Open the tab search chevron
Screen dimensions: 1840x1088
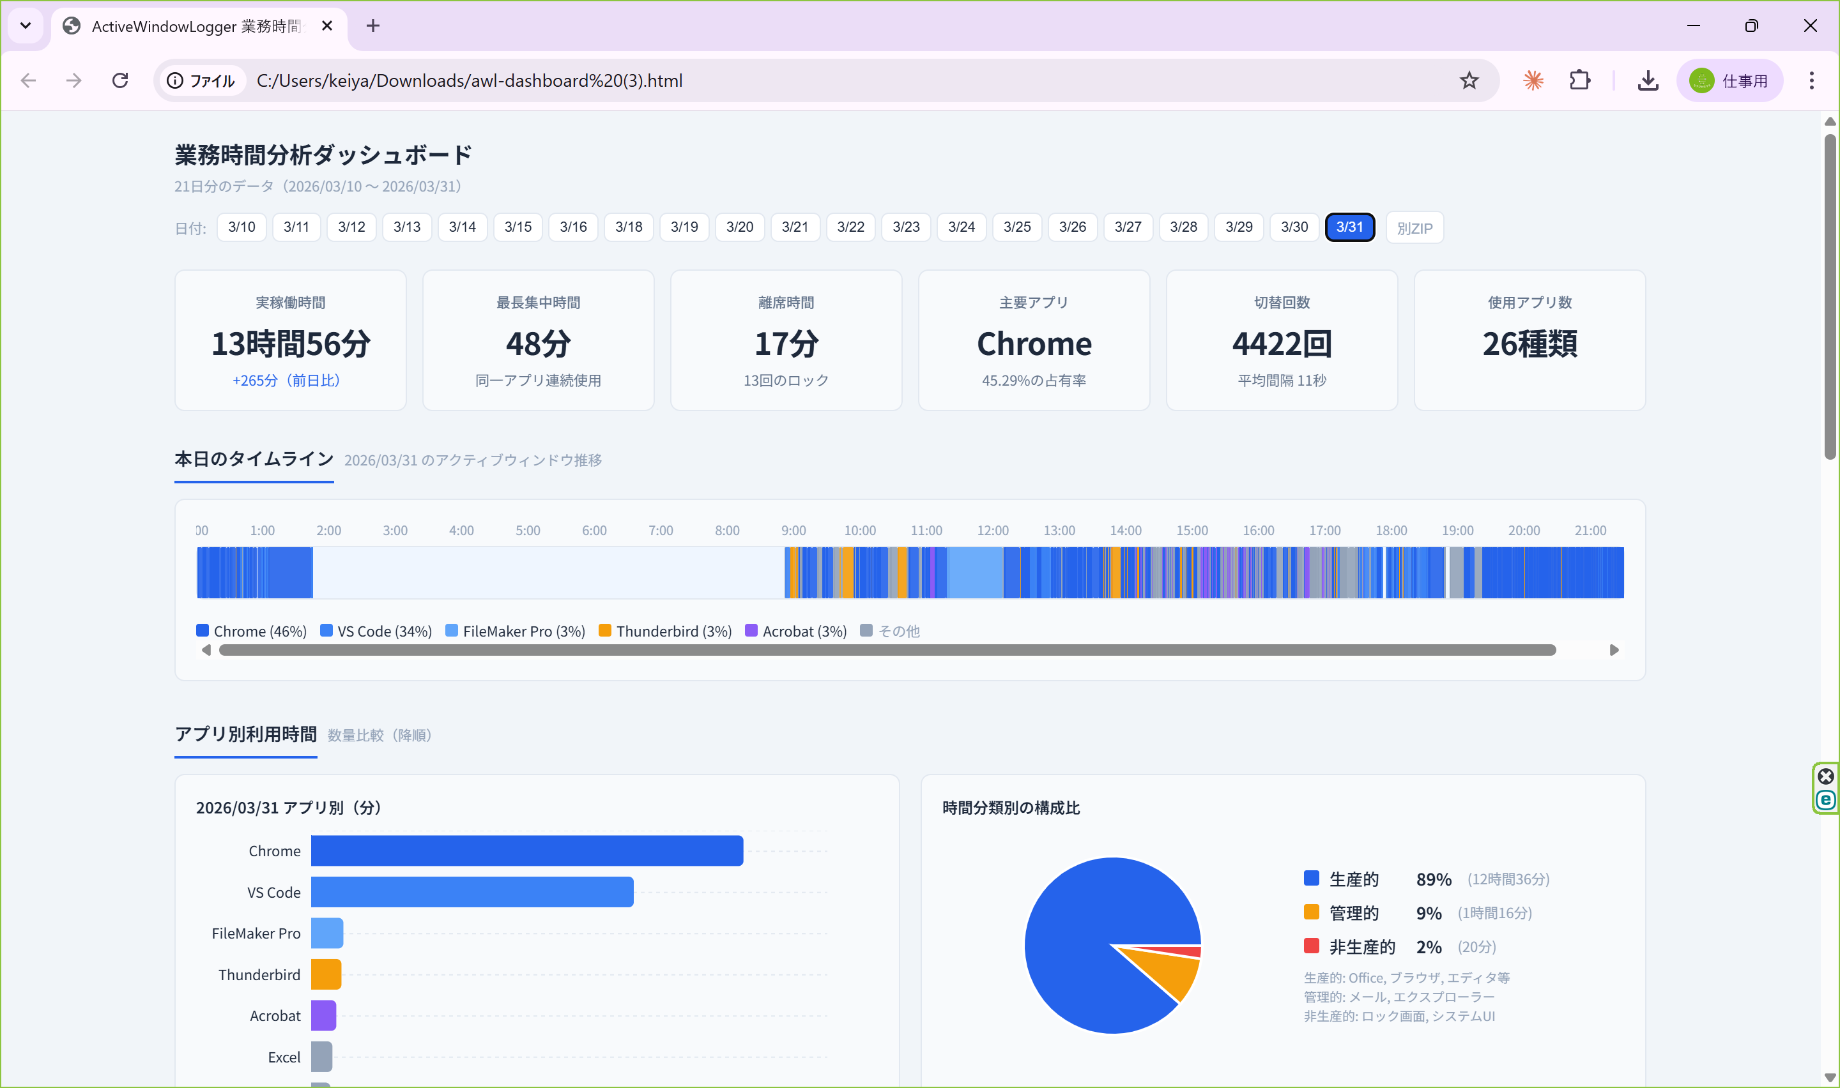(x=25, y=26)
